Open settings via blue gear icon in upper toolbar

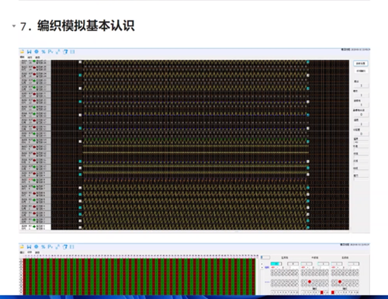(x=36, y=51)
